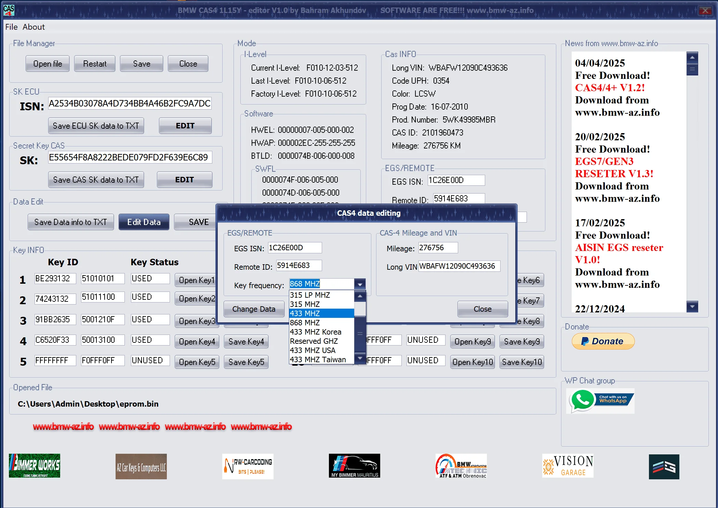Screen dimensions: 718x508
Task: Click the Long VIN input field
Action: pos(459,266)
